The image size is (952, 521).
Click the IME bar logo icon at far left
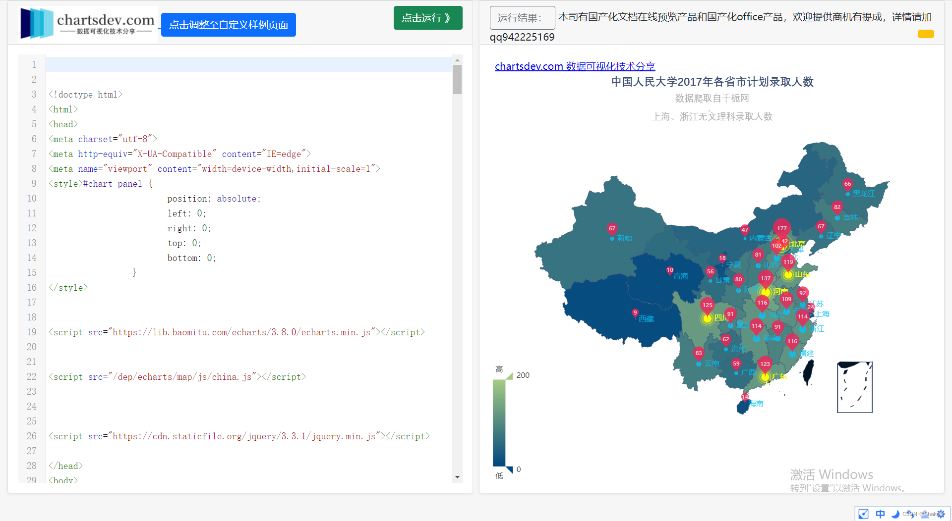(x=863, y=514)
